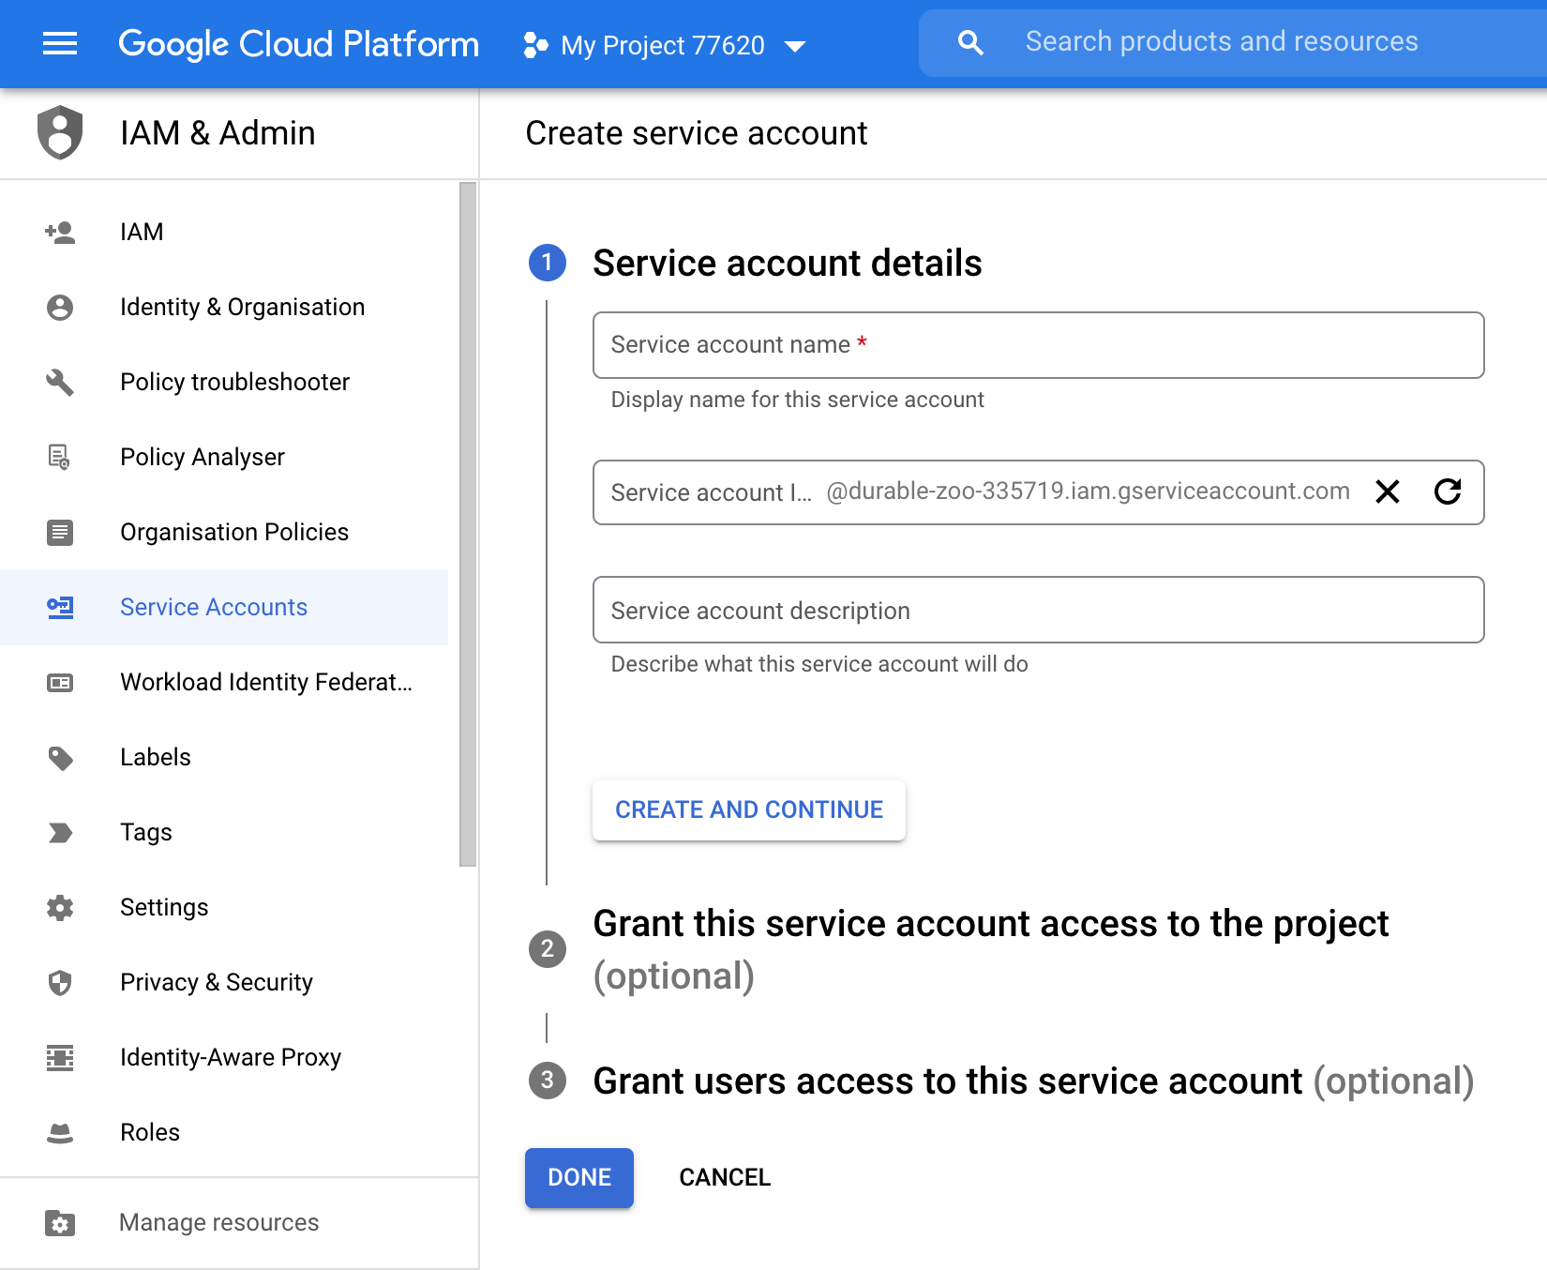The width and height of the screenshot is (1547, 1270).
Task: Click the Privacy & Security shield icon
Action: click(60, 982)
